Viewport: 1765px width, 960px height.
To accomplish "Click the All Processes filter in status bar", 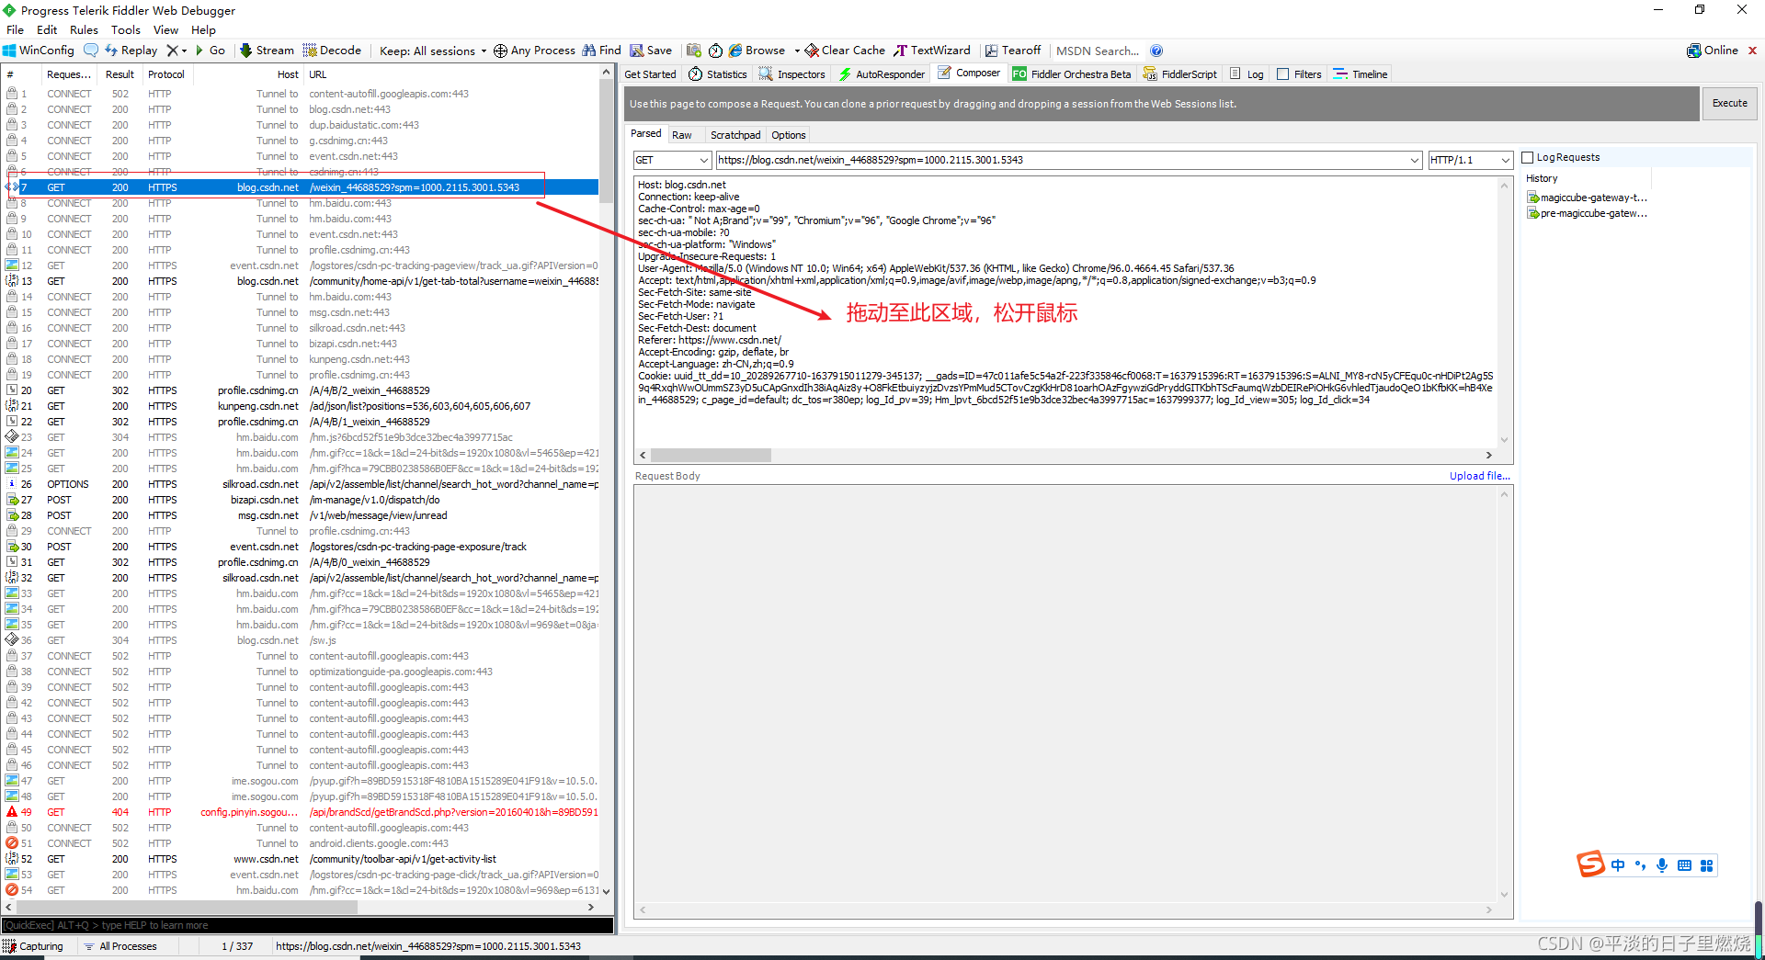I will [x=120, y=946].
